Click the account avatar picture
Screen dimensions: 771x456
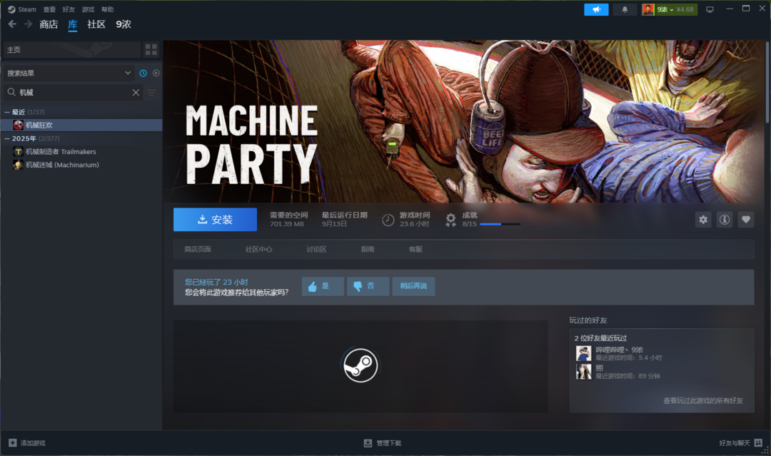(x=648, y=9)
